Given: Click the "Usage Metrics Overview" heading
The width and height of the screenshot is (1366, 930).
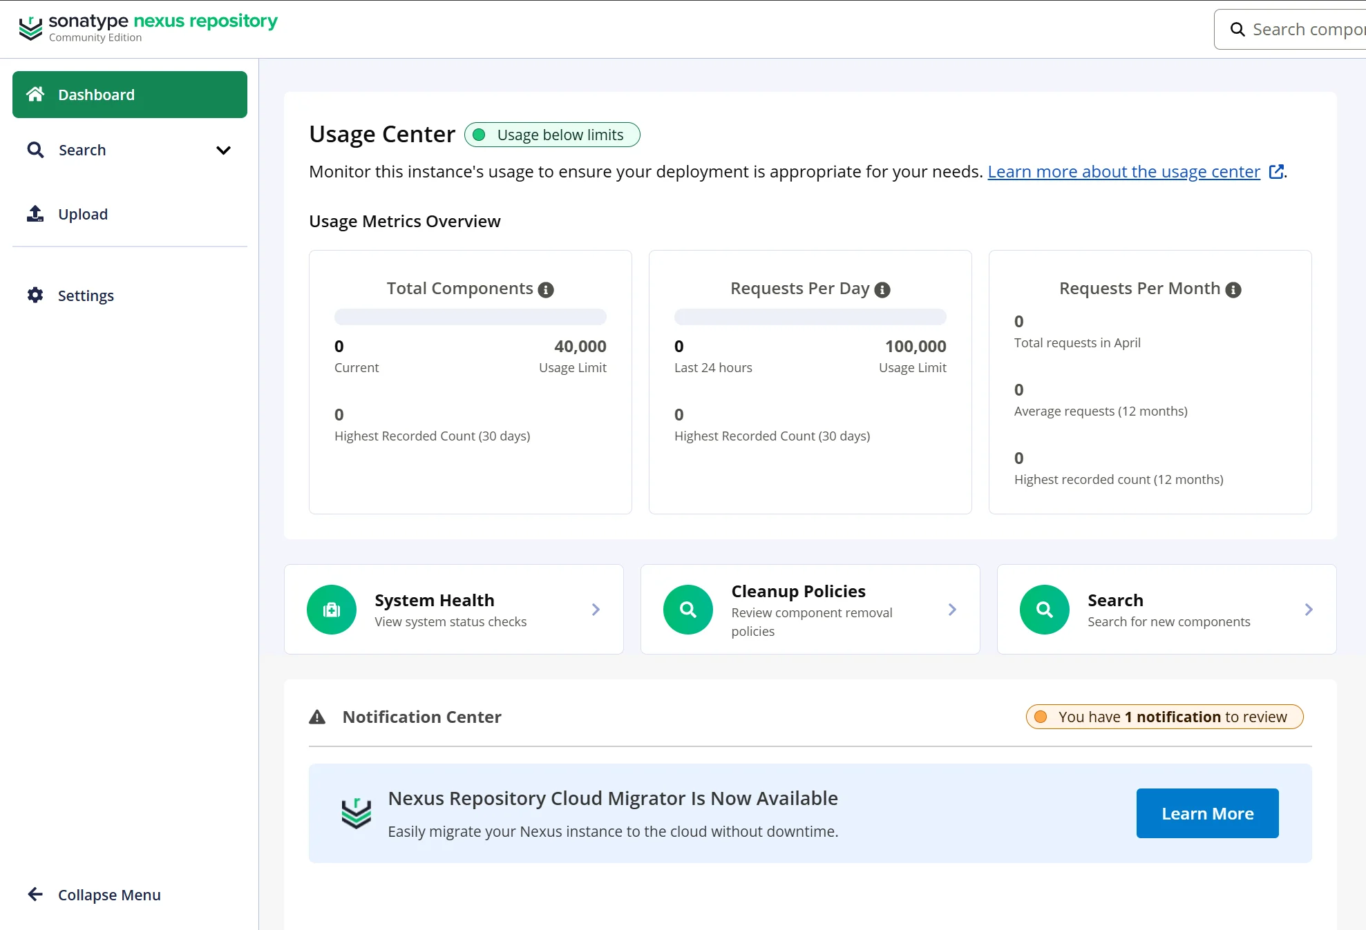Looking at the screenshot, I should [405, 221].
